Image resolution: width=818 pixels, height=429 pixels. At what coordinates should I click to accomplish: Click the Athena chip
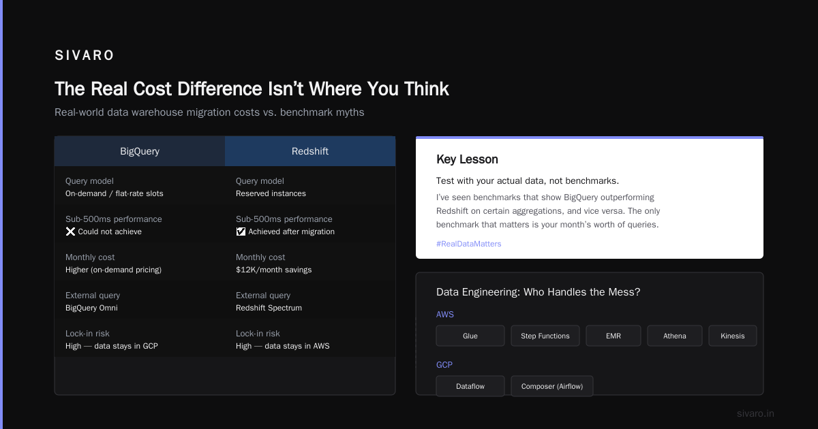click(x=675, y=336)
